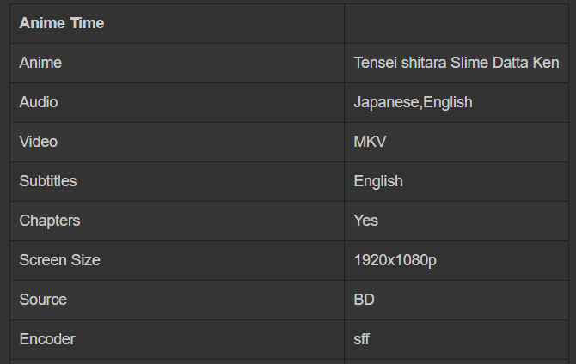Select the "Encoder" row label
This screenshot has width=576, height=364.
click(47, 339)
